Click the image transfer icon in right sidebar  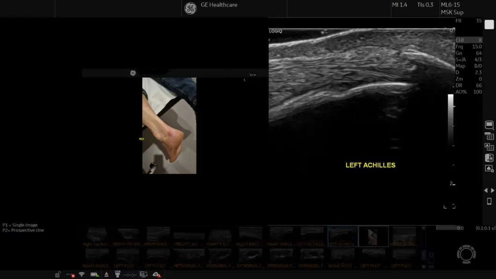point(489,158)
